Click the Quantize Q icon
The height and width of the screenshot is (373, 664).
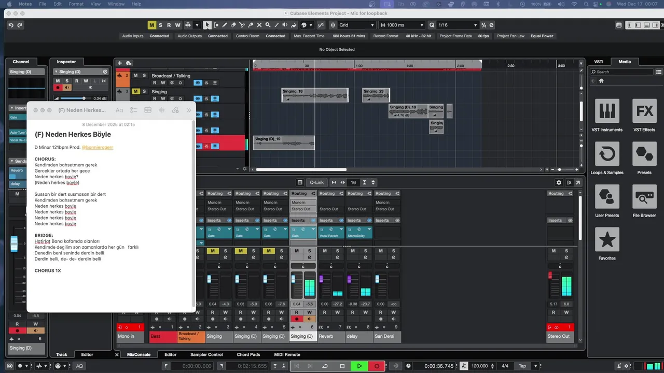[x=432, y=25]
